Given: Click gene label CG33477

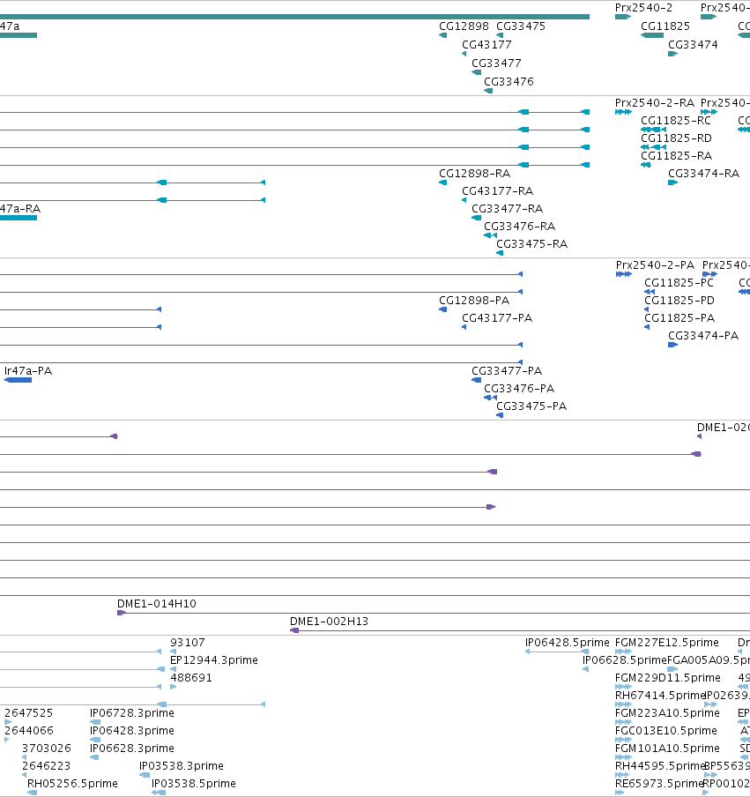Looking at the screenshot, I should (x=496, y=63).
